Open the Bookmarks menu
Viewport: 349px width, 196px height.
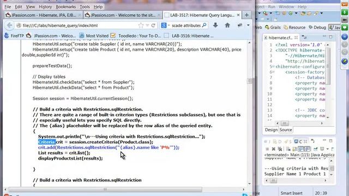pyautogui.click(x=65, y=7)
